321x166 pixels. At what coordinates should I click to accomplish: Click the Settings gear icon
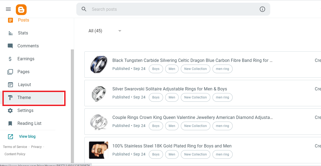pyautogui.click(x=10, y=111)
